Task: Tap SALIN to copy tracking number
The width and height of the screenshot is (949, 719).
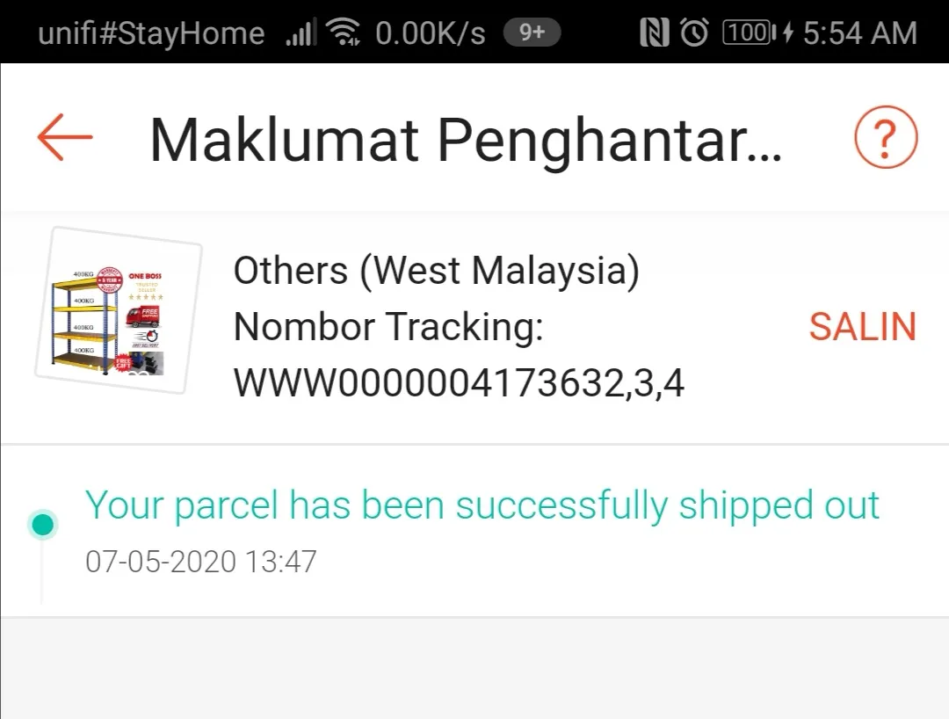Action: tap(863, 327)
